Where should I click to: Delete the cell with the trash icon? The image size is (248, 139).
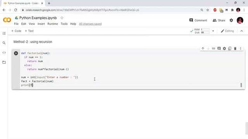tap(235, 49)
